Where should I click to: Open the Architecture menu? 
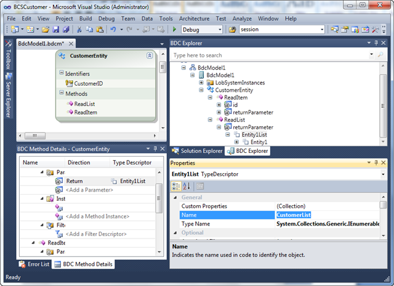(195, 18)
